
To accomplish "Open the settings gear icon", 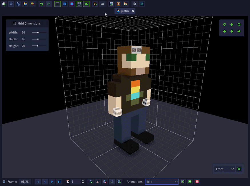I will coord(135,4).
